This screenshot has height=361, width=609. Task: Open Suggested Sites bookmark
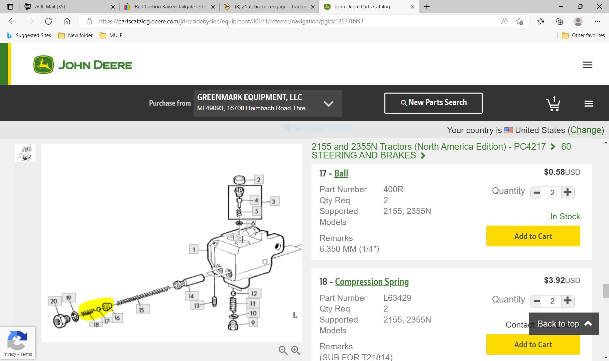click(x=29, y=35)
